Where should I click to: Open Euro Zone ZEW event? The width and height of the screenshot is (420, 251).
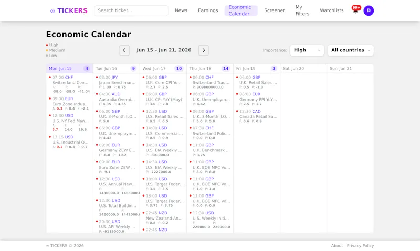[116, 167]
